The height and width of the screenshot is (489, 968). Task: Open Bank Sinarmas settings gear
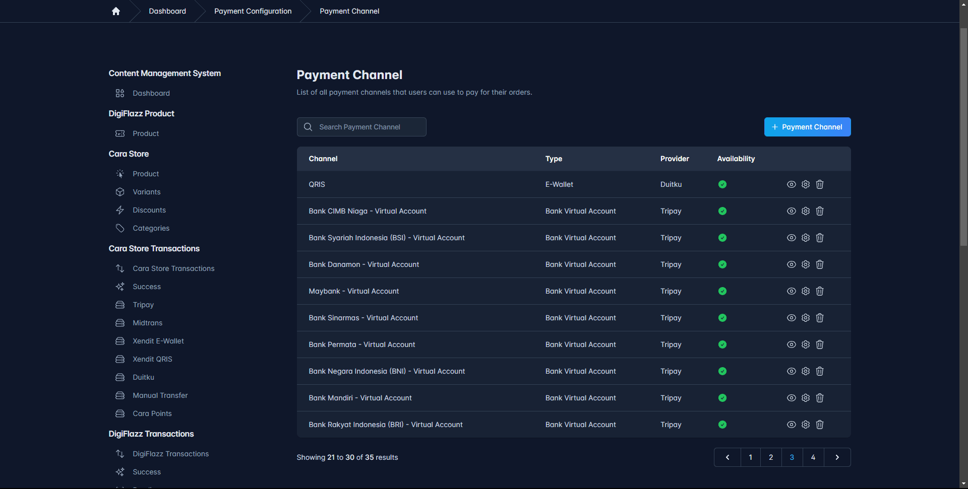806,318
